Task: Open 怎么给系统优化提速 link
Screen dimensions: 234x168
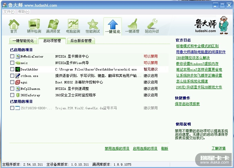Action: [192, 81]
